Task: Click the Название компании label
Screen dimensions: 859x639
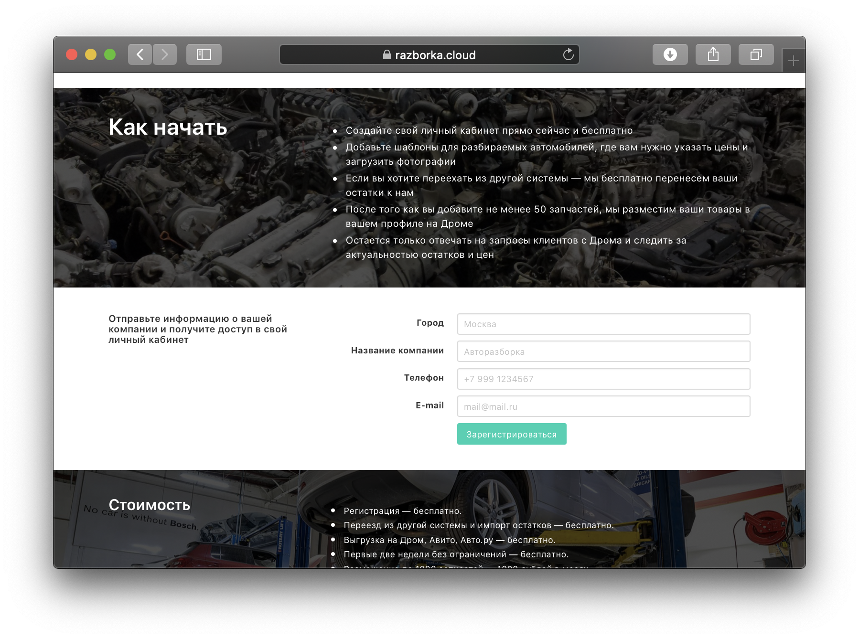Action: 397,351
